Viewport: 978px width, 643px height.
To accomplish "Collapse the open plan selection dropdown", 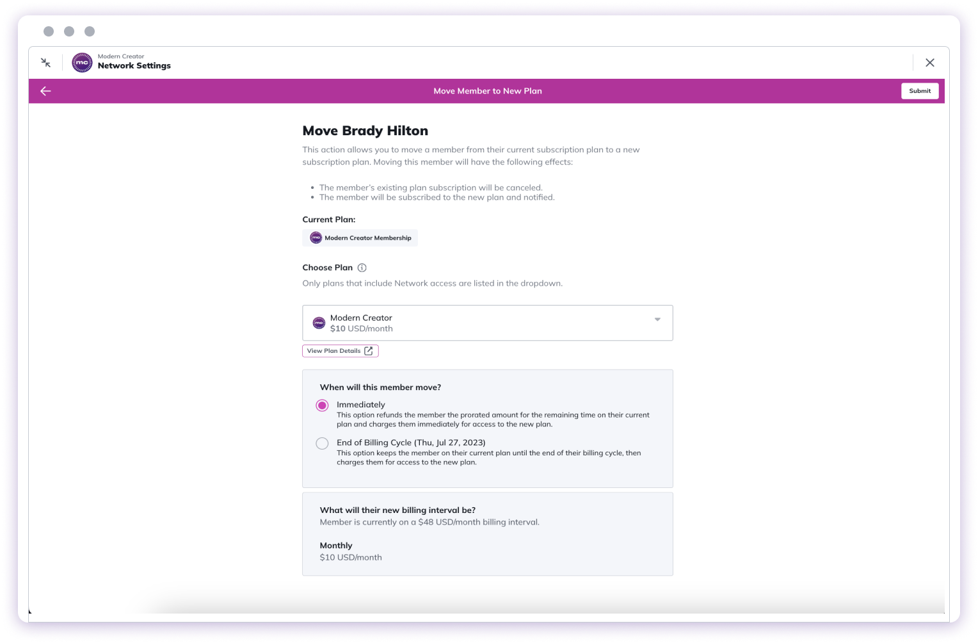I will (657, 319).
